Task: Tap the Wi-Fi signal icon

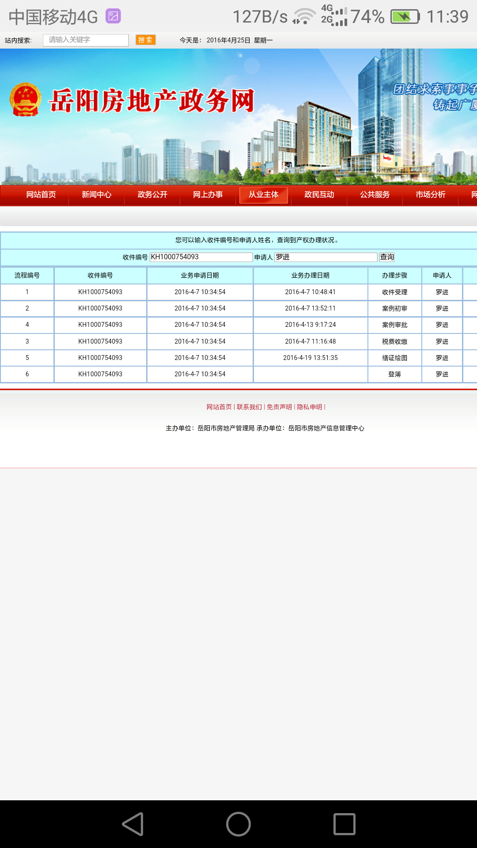Action: point(304,16)
